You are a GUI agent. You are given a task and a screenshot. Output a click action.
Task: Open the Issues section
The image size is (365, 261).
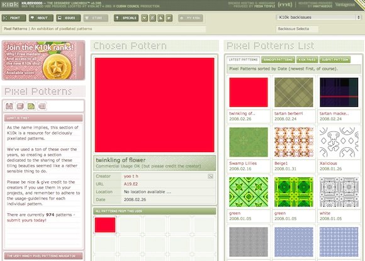pyautogui.click(x=68, y=18)
